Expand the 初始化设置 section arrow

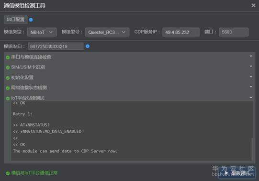coord(251,77)
